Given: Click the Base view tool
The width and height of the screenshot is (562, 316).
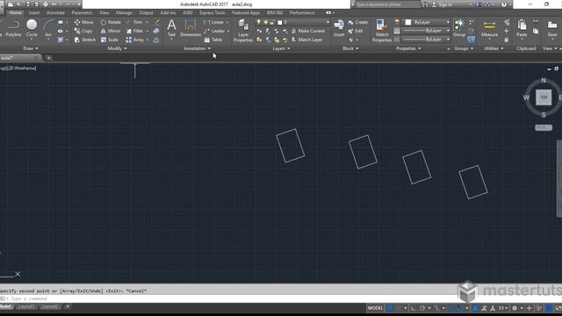Looking at the screenshot, I should [552, 29].
